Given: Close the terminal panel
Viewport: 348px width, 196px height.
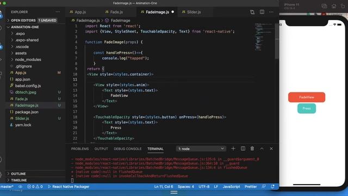Looking at the screenshot, I should click(271, 149).
